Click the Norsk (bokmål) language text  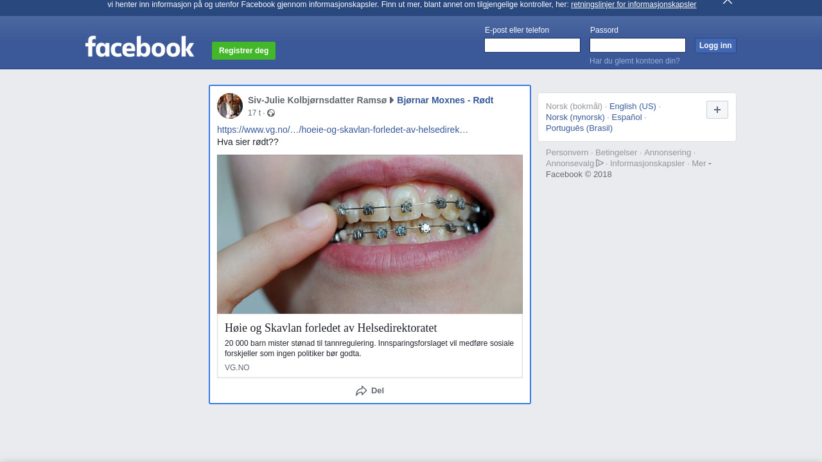point(574,107)
